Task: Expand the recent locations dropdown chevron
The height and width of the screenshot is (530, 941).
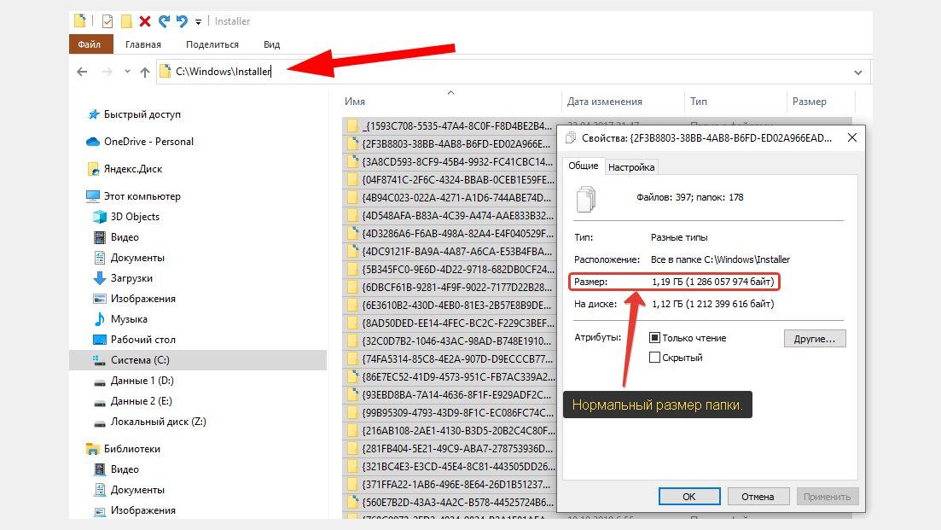Action: click(x=127, y=73)
